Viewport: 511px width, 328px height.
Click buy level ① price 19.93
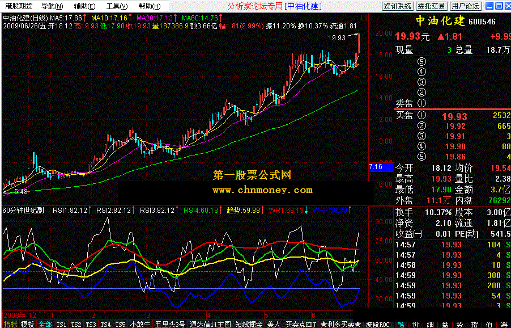(454, 116)
